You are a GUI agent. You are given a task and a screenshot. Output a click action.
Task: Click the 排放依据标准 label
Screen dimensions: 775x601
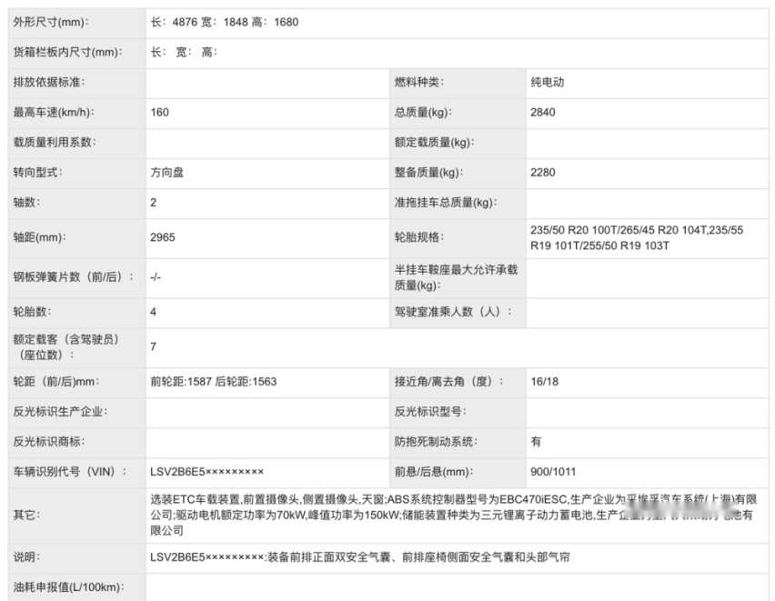49,82
